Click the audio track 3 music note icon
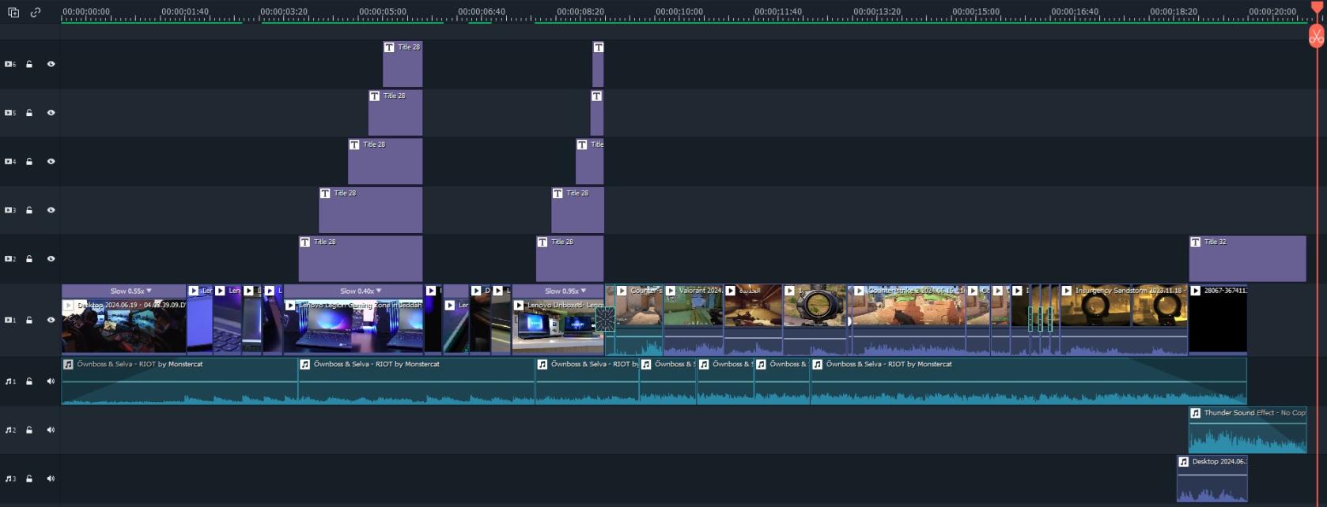The image size is (1327, 507). click(10, 479)
